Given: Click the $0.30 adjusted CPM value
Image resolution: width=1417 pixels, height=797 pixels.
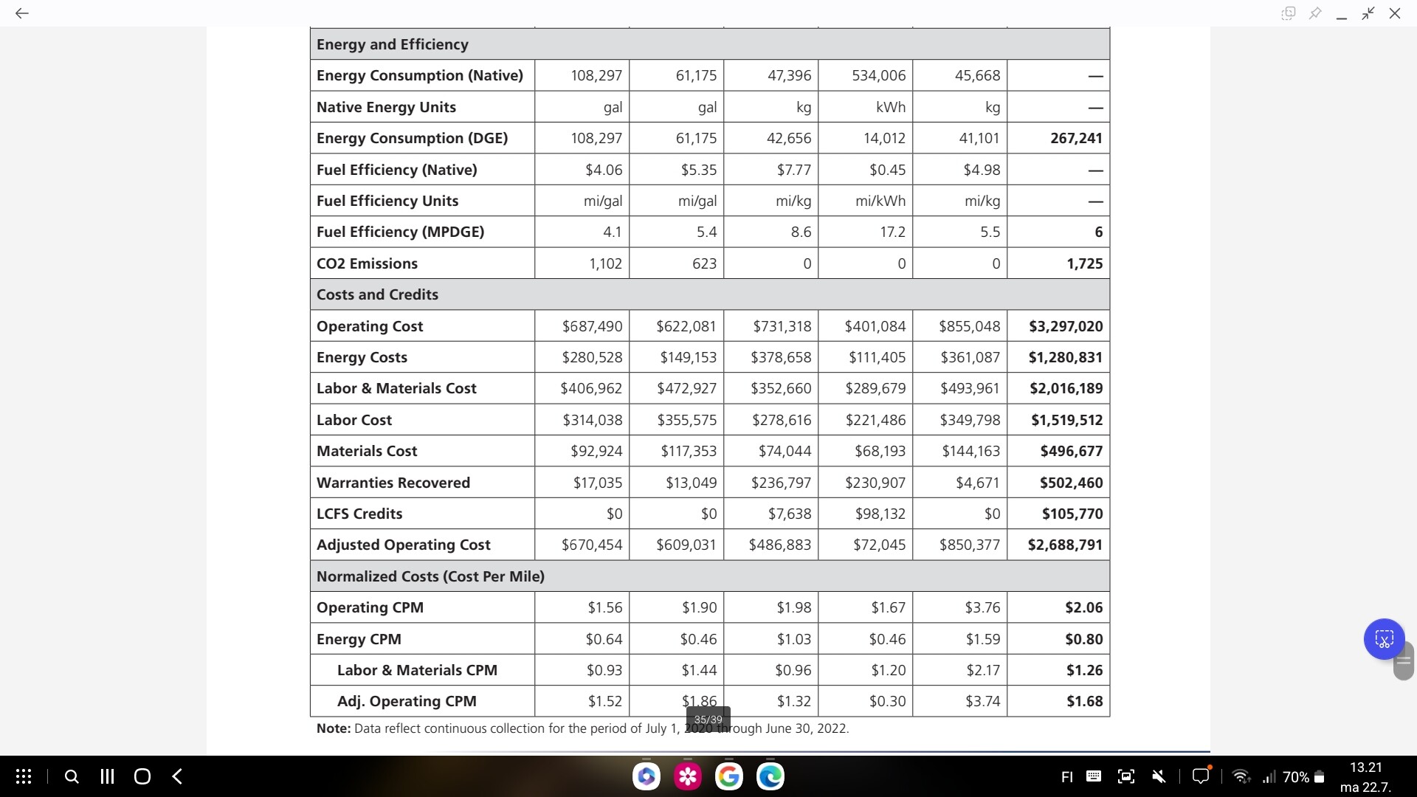Looking at the screenshot, I should pyautogui.click(x=887, y=701).
